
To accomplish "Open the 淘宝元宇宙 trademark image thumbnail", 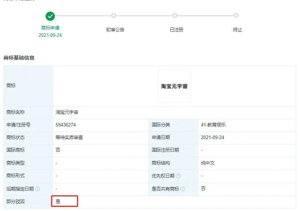I will pos(175,86).
